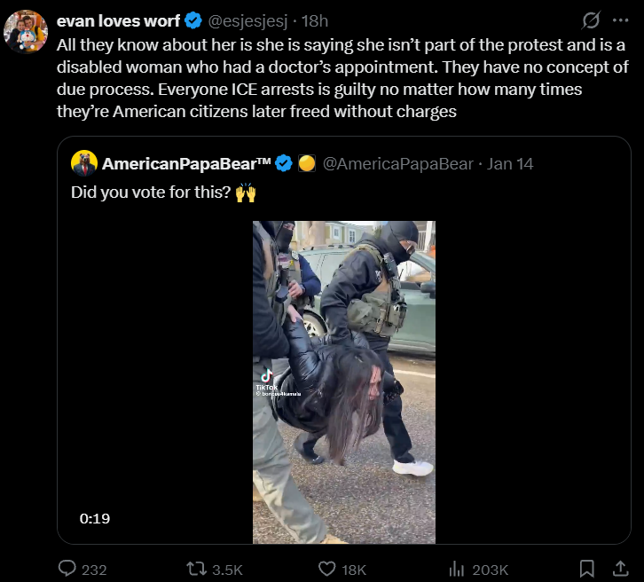The image size is (644, 582).
Task: Click the verified badge beside AmericanPapaBear
Action: pyautogui.click(x=284, y=163)
